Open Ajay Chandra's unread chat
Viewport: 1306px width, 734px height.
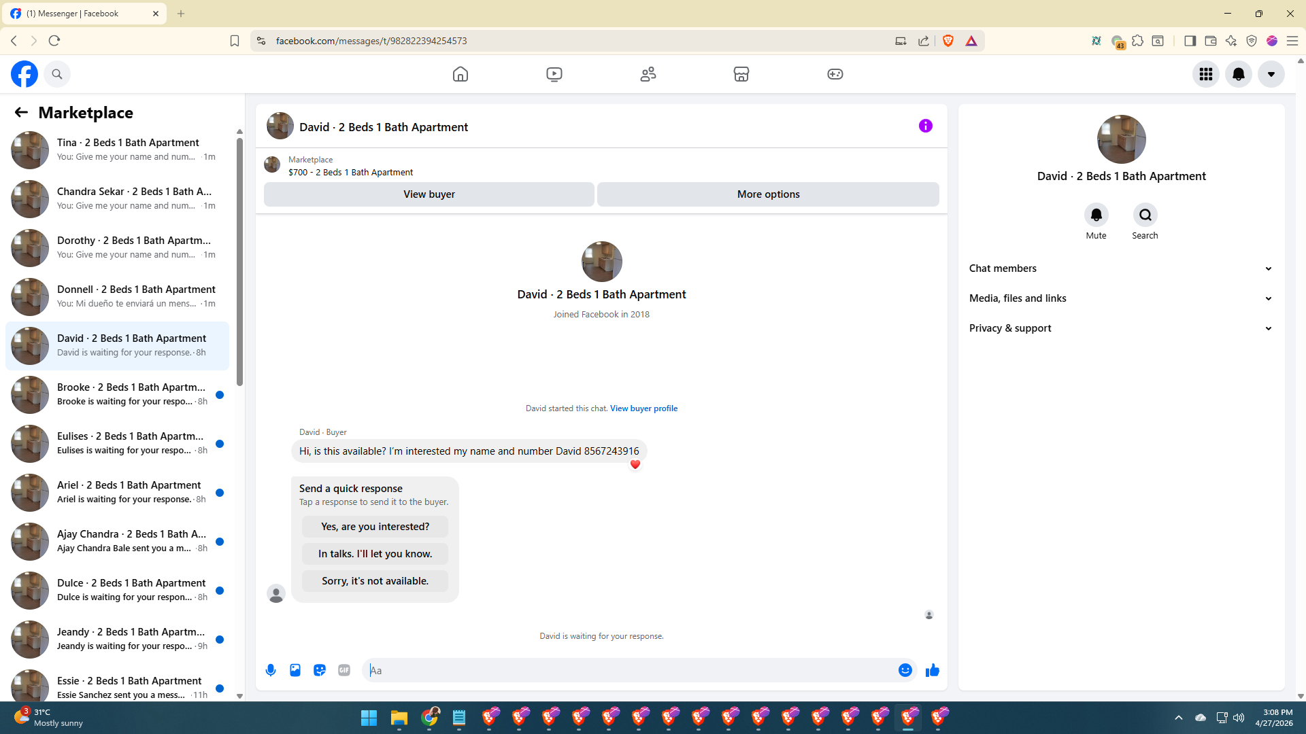pyautogui.click(x=117, y=542)
